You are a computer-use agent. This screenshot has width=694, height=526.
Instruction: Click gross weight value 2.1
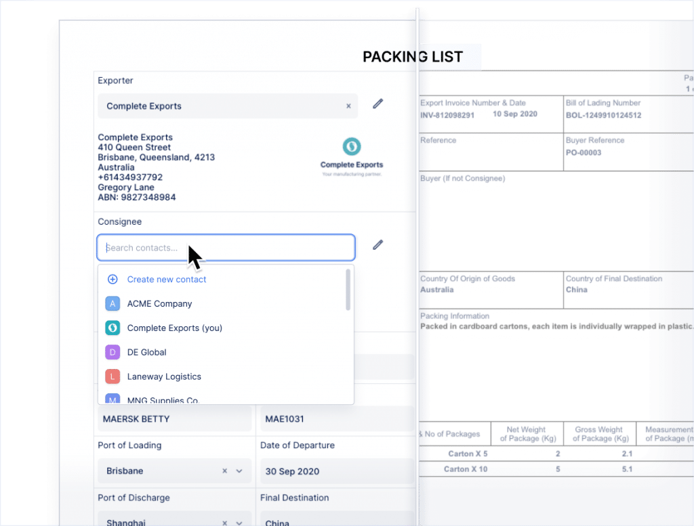pos(627,454)
